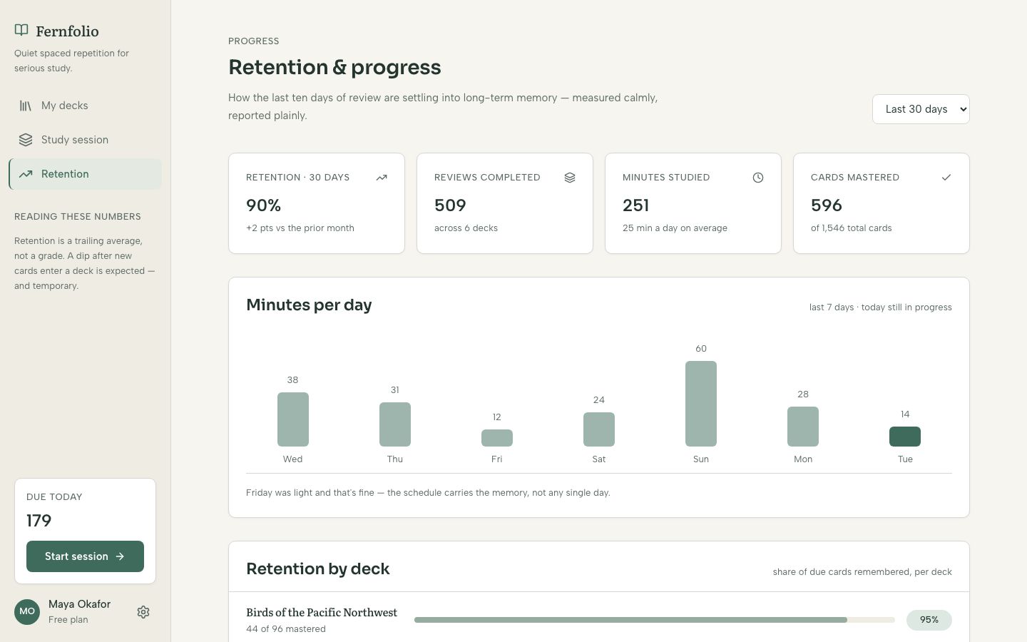This screenshot has width=1027, height=642.
Task: Click the Retention by deck heading
Action: tap(317, 569)
